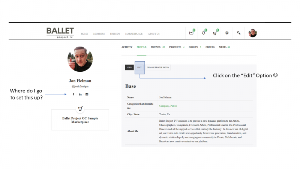Click the VIEW button
The width and height of the screenshot is (300, 169).
click(129, 68)
